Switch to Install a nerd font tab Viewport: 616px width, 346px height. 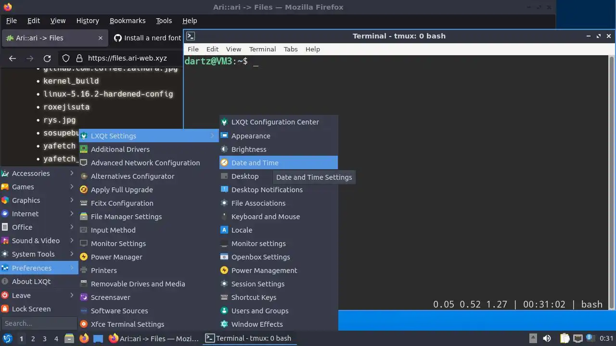pos(147,38)
